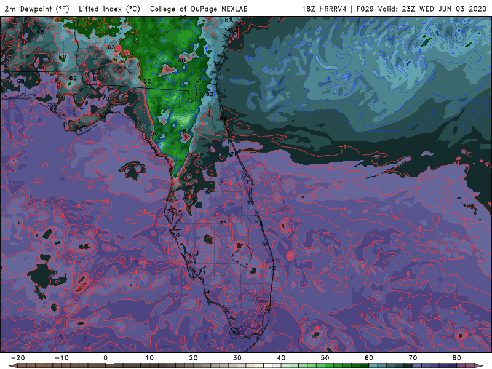The width and height of the screenshot is (492, 369).
Task: Click the "71" dewpoint value in southwest Florida
Action: (x=202, y=272)
